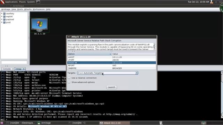The height and width of the screenshot is (125, 223).
Task: Click the Value column header
Action: [x=134, y=54]
